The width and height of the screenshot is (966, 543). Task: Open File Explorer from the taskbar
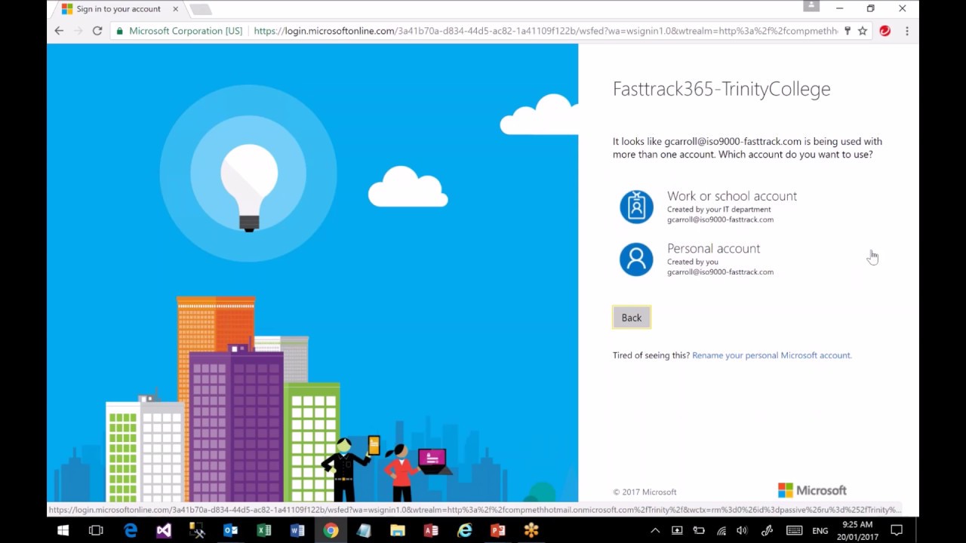pyautogui.click(x=397, y=531)
